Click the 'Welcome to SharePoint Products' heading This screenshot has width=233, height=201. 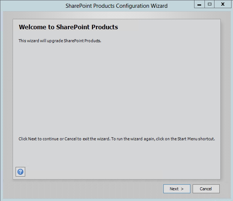pos(69,27)
